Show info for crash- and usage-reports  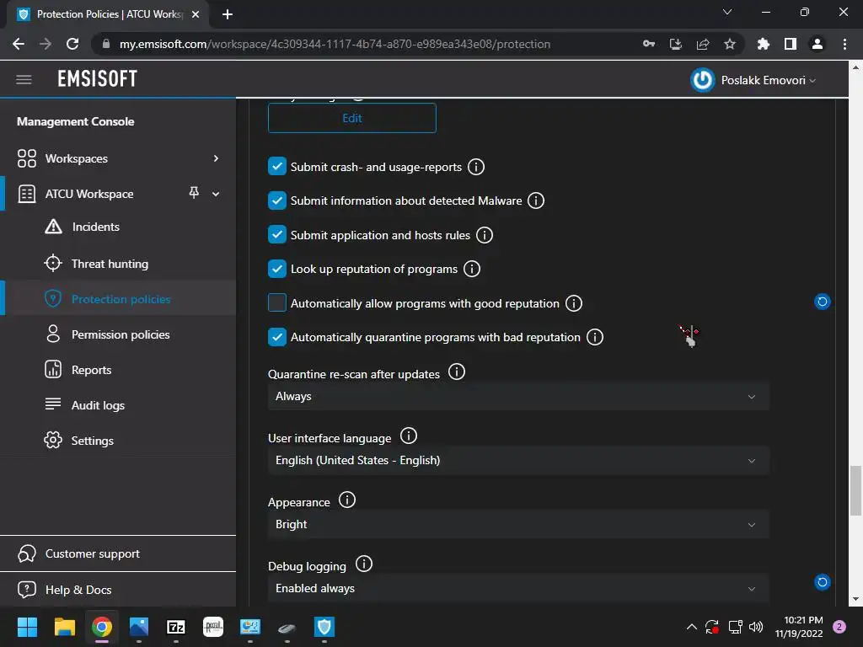click(x=476, y=167)
